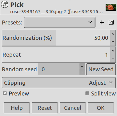
Task: Click the Help button
Action: click(17, 108)
